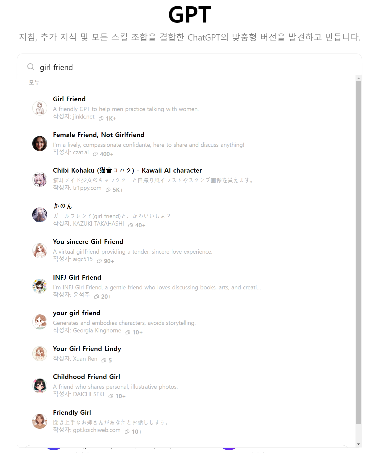The image size is (376, 453).
Task: Click the chat count icon beside 1K+
Action: pyautogui.click(x=101, y=119)
